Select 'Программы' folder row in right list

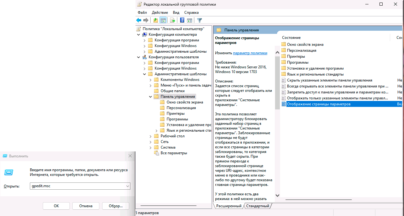[x=298, y=62]
